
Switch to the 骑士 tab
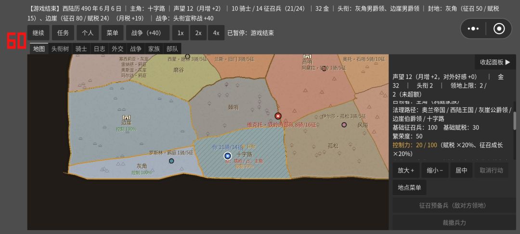81,49
